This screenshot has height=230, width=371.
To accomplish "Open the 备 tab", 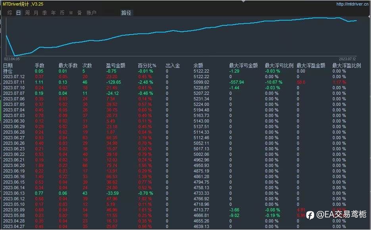I will point(79,13).
